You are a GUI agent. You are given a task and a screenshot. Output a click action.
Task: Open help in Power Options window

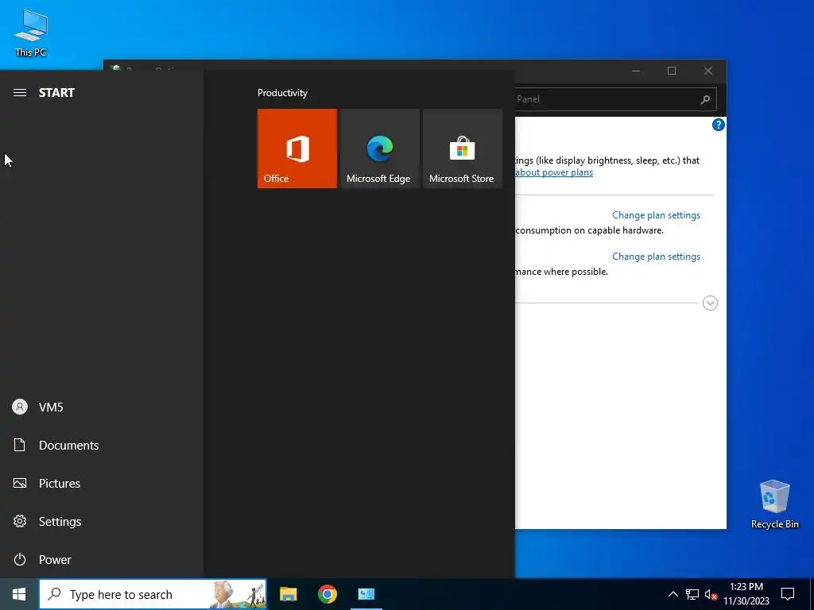point(718,125)
